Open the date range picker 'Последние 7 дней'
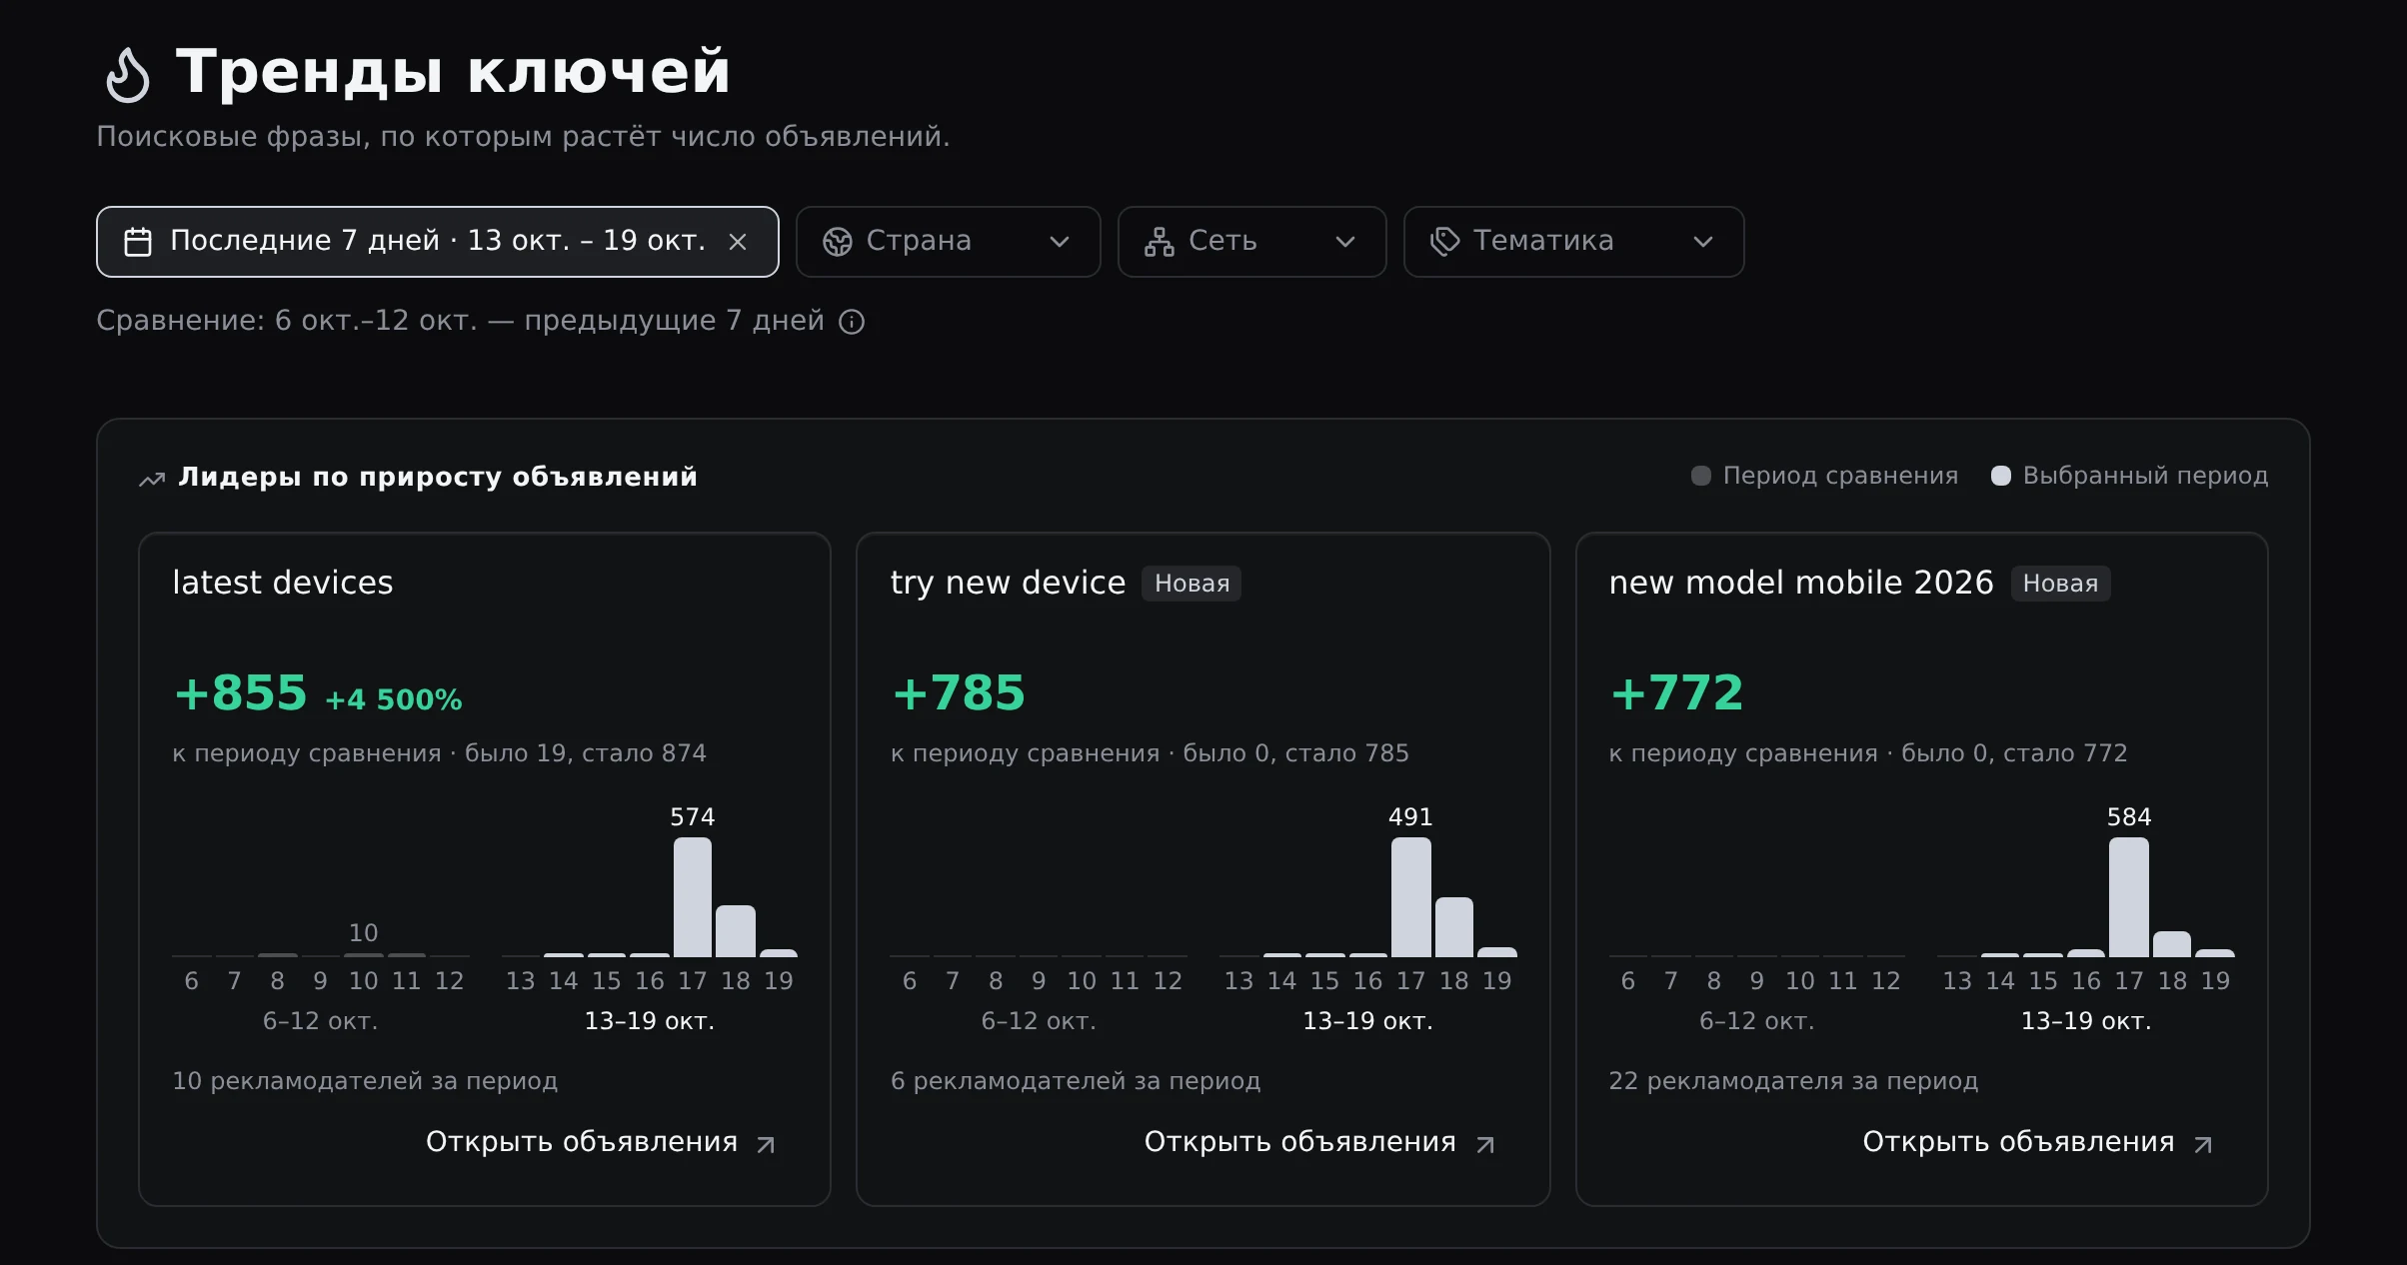Viewport: 2407px width, 1265px height. 438,242
